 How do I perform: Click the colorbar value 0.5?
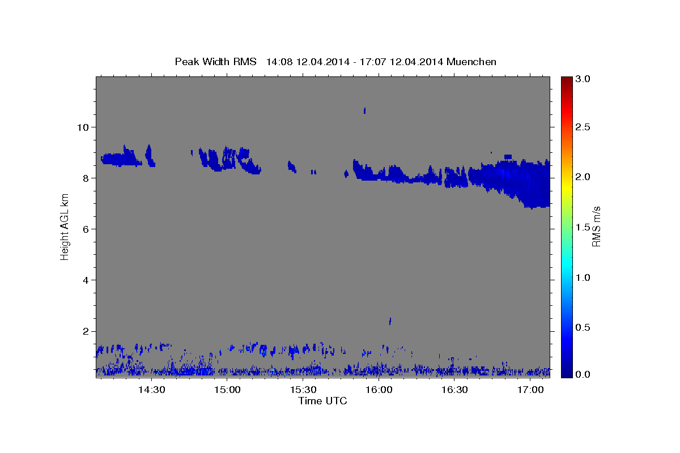tap(583, 327)
